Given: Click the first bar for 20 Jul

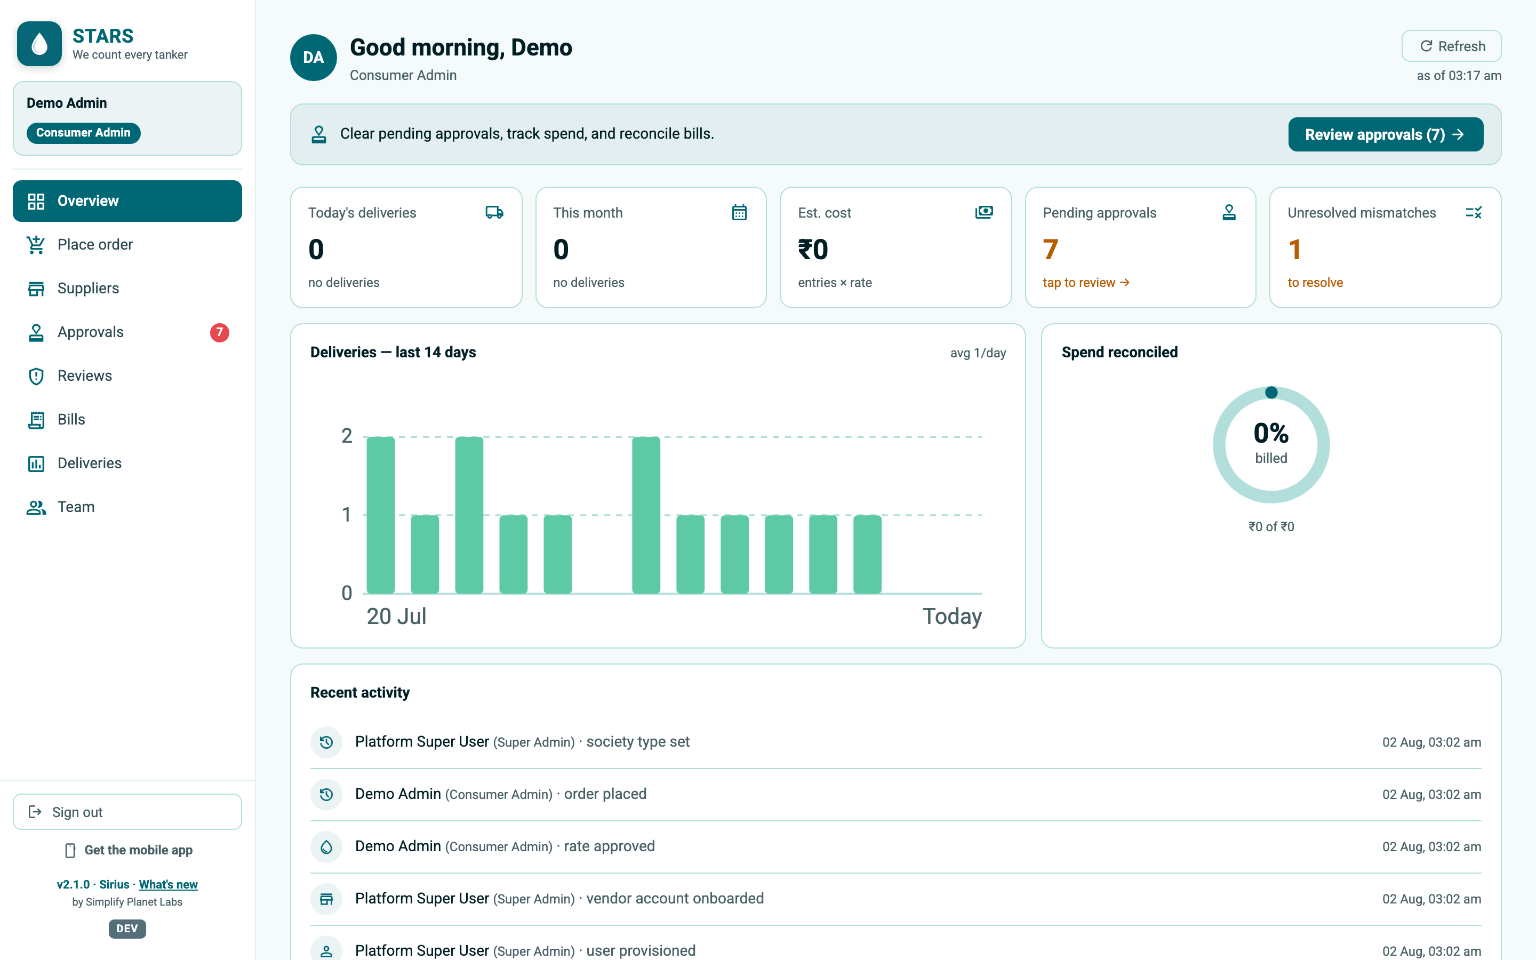Looking at the screenshot, I should pyautogui.click(x=381, y=515).
